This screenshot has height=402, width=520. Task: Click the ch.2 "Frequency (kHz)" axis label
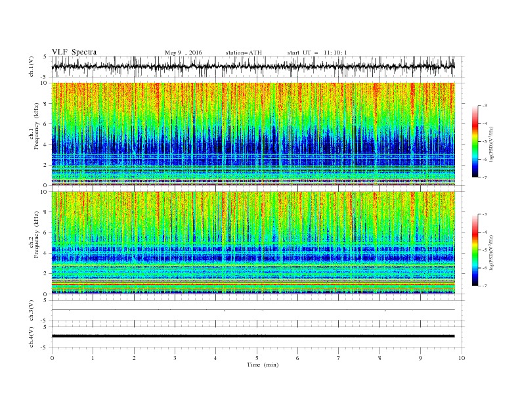(36, 234)
